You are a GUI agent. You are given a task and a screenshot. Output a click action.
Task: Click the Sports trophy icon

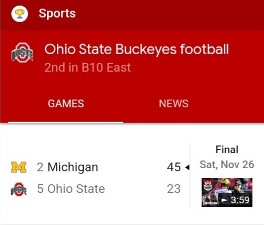[20, 14]
